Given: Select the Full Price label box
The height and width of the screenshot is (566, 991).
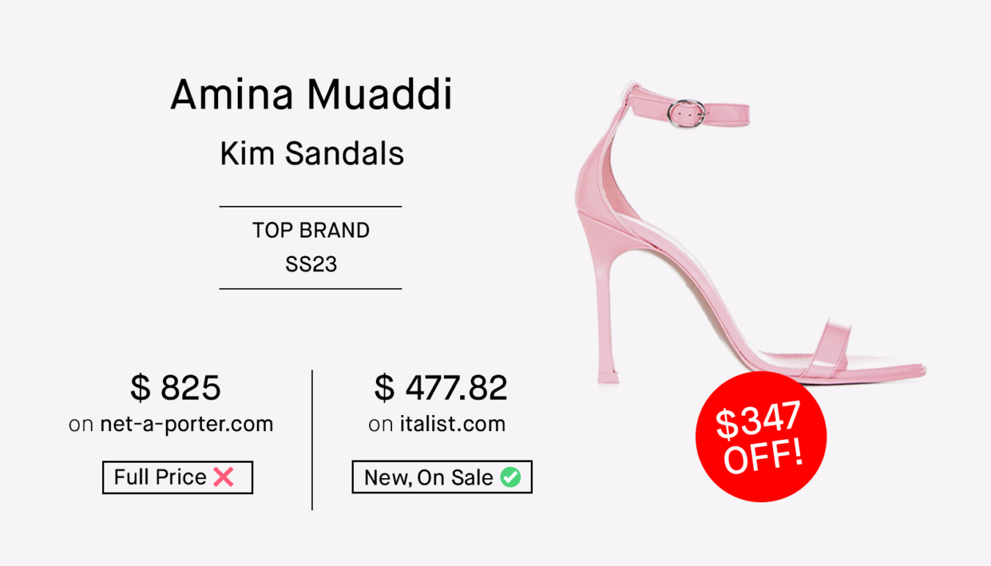Looking at the screenshot, I should 178,477.
